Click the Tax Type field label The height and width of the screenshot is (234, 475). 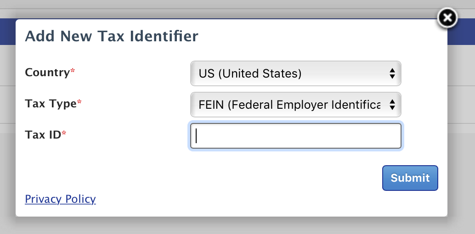tap(51, 104)
